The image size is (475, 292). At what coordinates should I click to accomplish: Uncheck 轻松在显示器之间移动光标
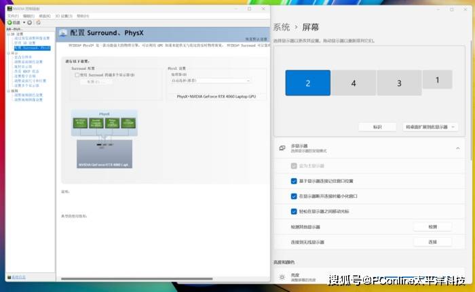[294, 211]
